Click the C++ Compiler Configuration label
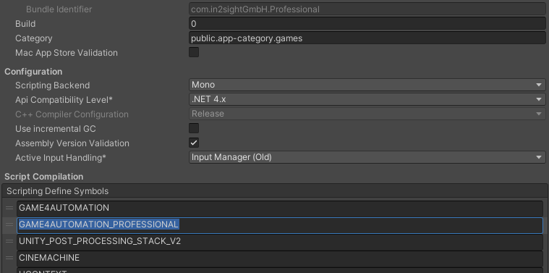The width and height of the screenshot is (549, 273). click(x=72, y=114)
